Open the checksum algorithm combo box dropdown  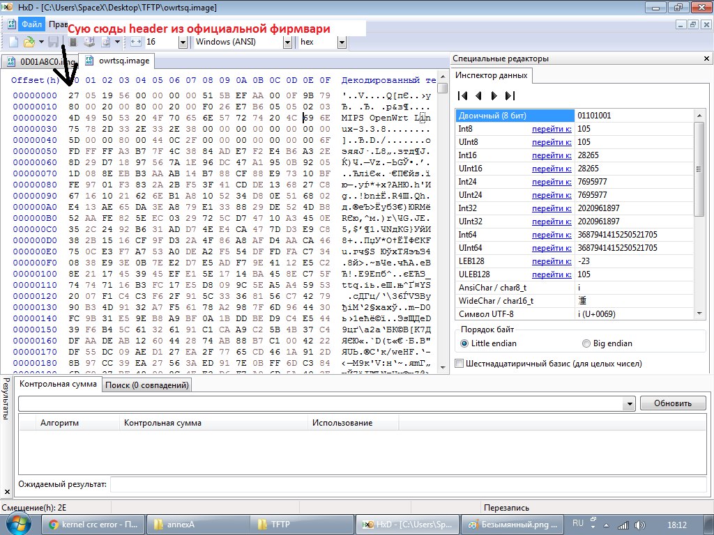point(629,403)
